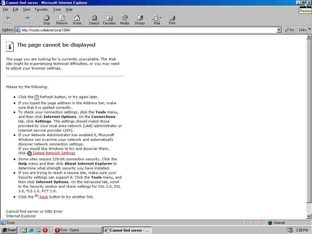
Task: Expand the Mail button dropdown arrow
Action: click(161, 18)
